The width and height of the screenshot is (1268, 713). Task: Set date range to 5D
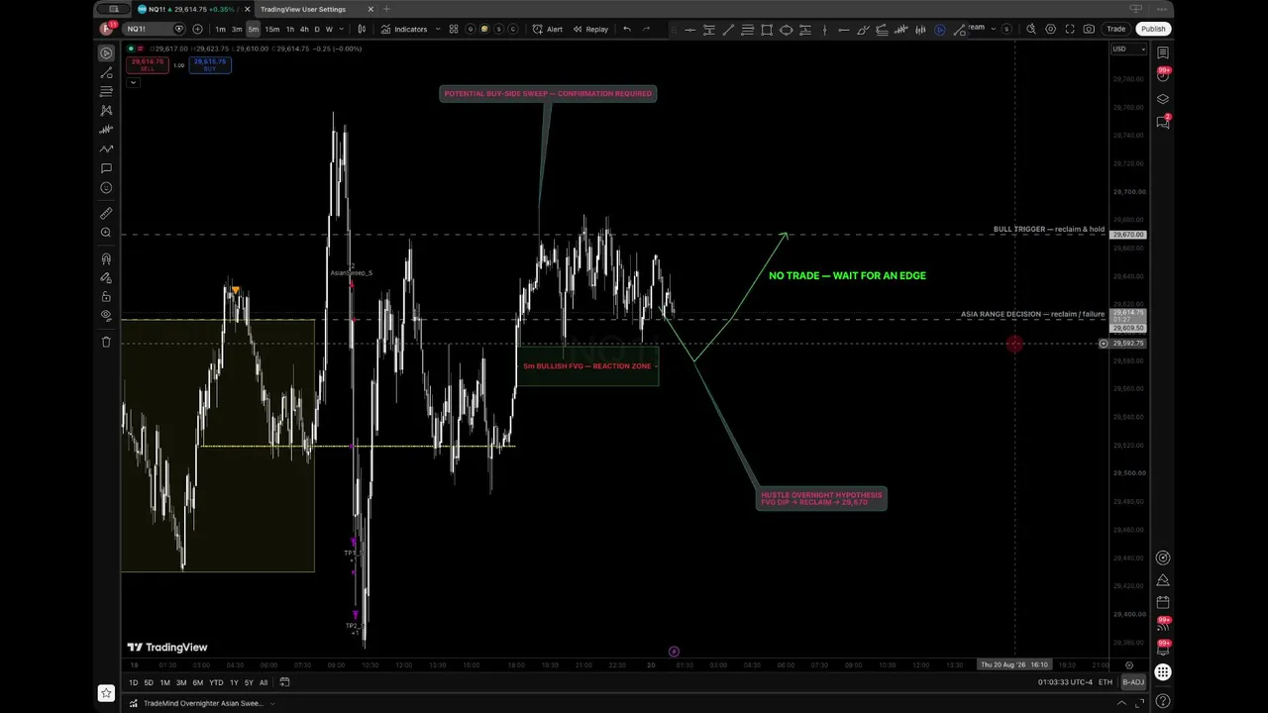point(149,682)
